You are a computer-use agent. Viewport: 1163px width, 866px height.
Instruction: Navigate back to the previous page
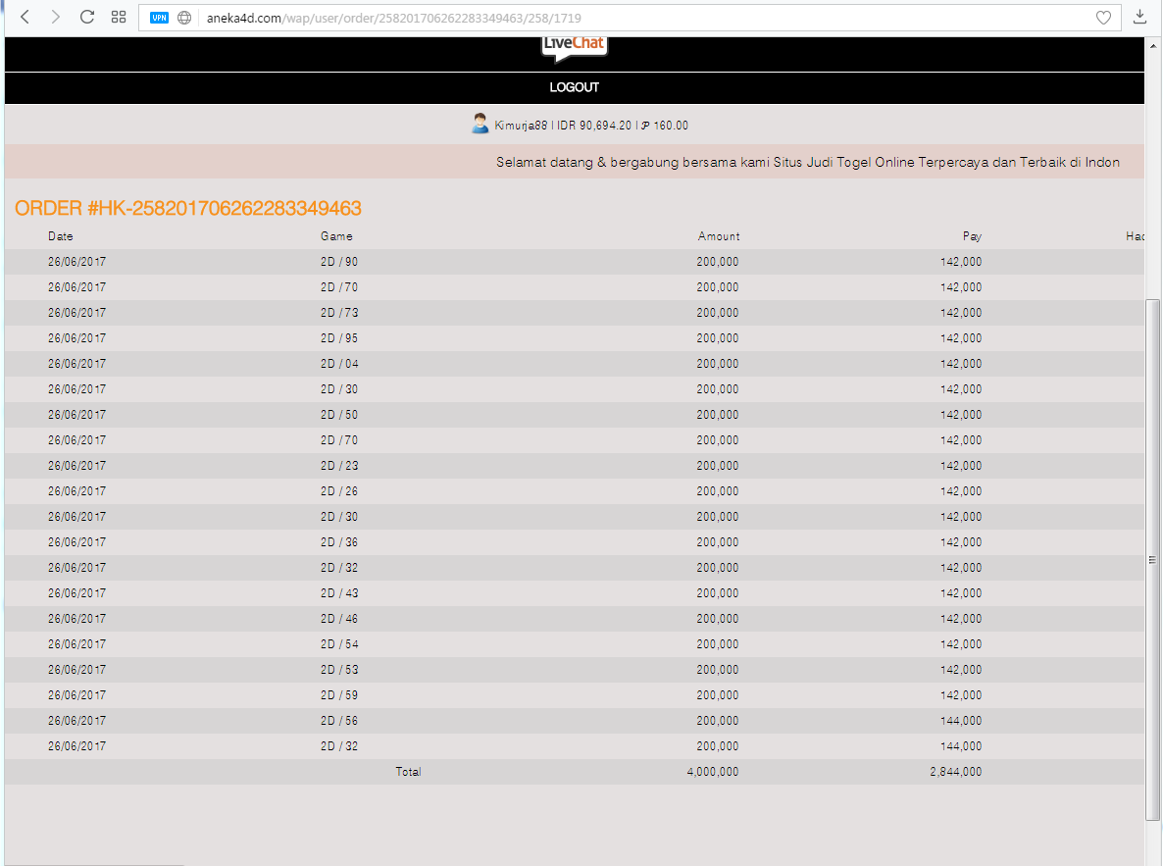[x=24, y=17]
